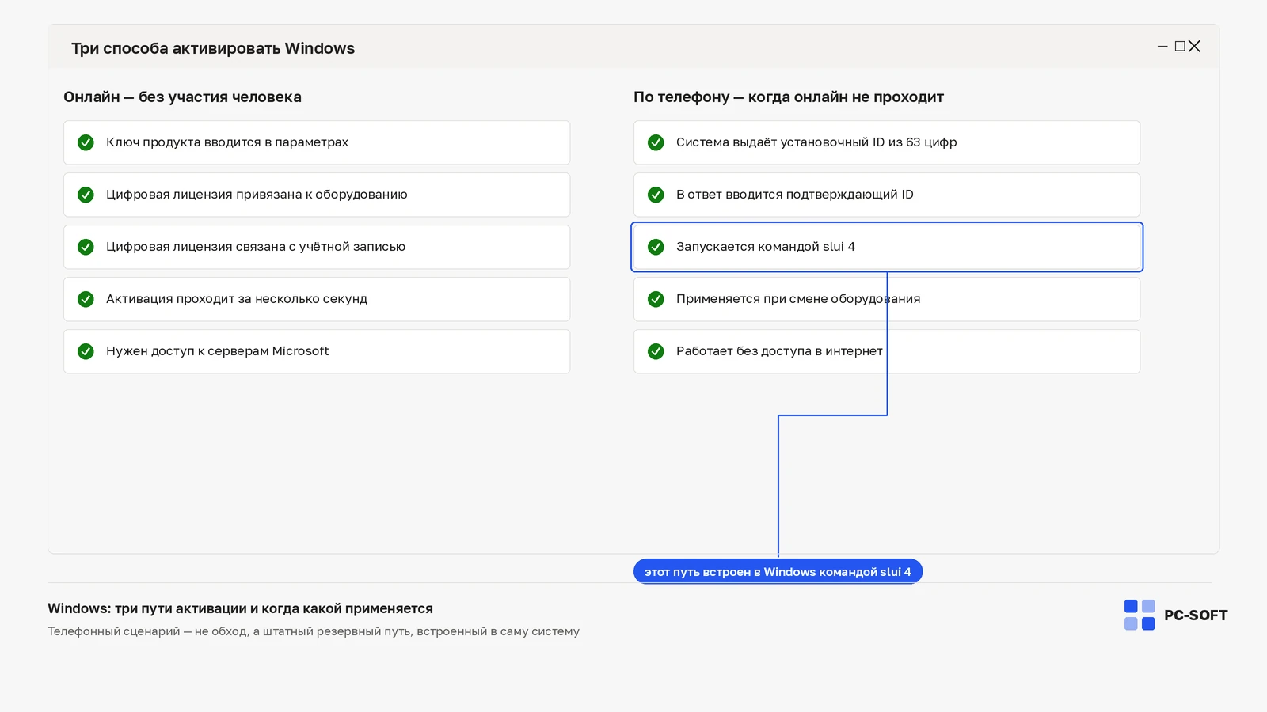Image resolution: width=1267 pixels, height=712 pixels.
Task: Select the text "Система выдаёт установочный ID из 63 цифр"
Action: 816,142
